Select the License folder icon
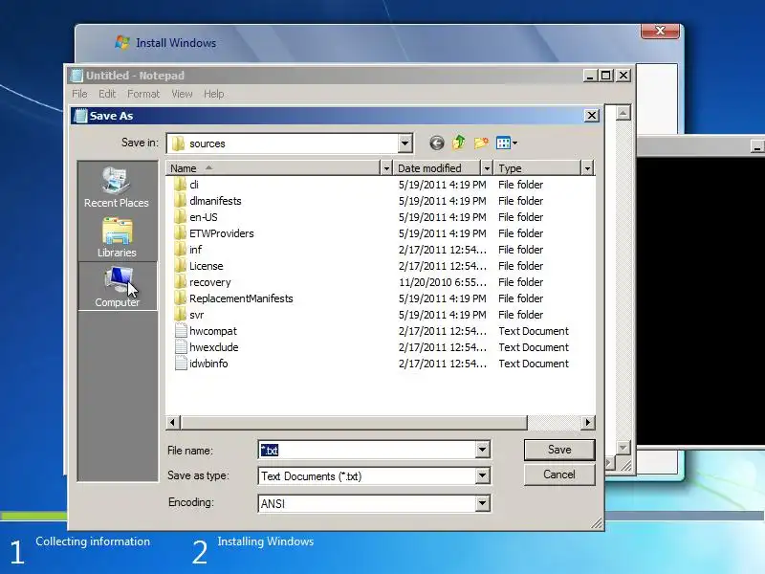The height and width of the screenshot is (574, 765). (181, 266)
